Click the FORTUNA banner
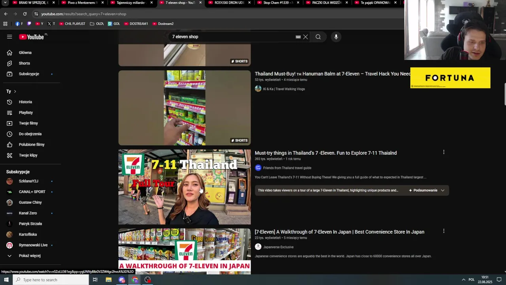506x285 pixels. (450, 78)
